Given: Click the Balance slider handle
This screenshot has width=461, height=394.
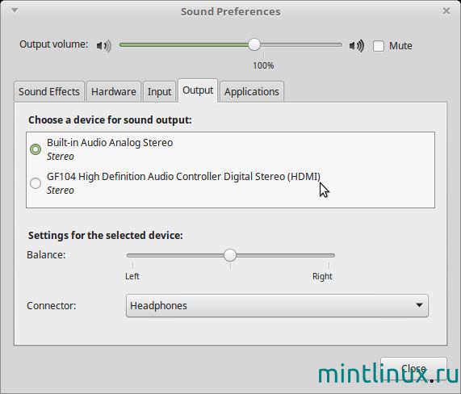Looking at the screenshot, I should pos(230,255).
